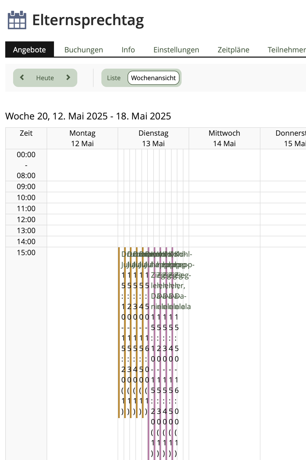306x460 pixels.
Task: Open the Zeitpläne tab
Action: pyautogui.click(x=233, y=50)
